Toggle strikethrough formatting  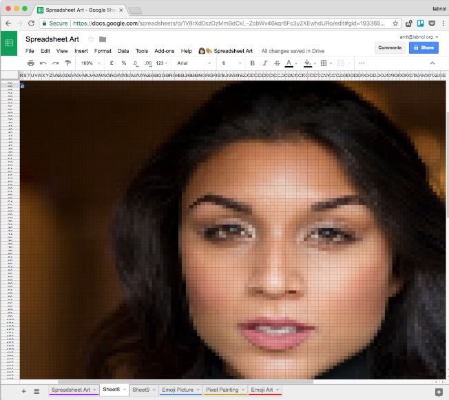[277, 63]
